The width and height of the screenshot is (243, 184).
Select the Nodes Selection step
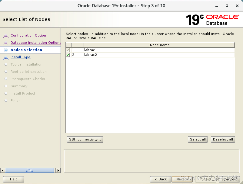click(x=26, y=50)
